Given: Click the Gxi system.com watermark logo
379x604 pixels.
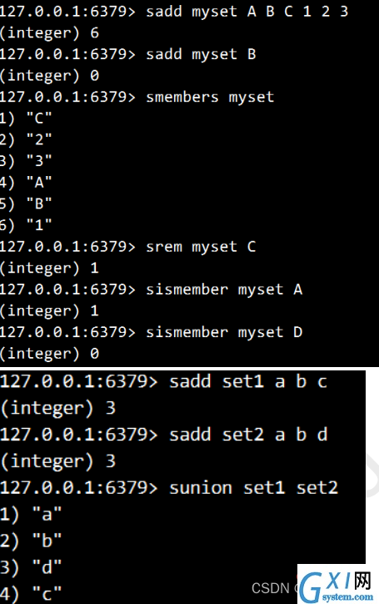Looking at the screenshot, I should 338,584.
